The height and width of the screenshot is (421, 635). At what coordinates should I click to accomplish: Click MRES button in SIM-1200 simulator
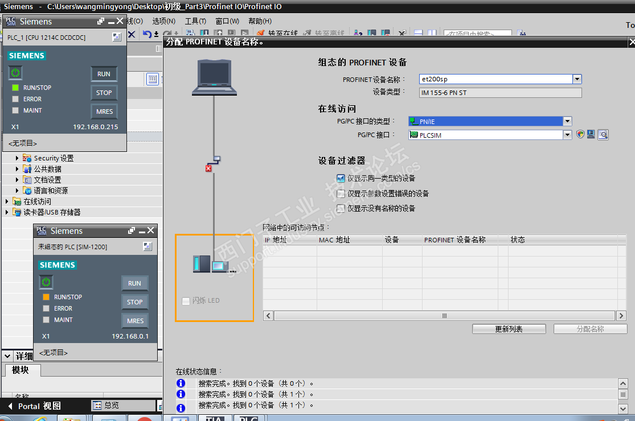pyautogui.click(x=135, y=321)
